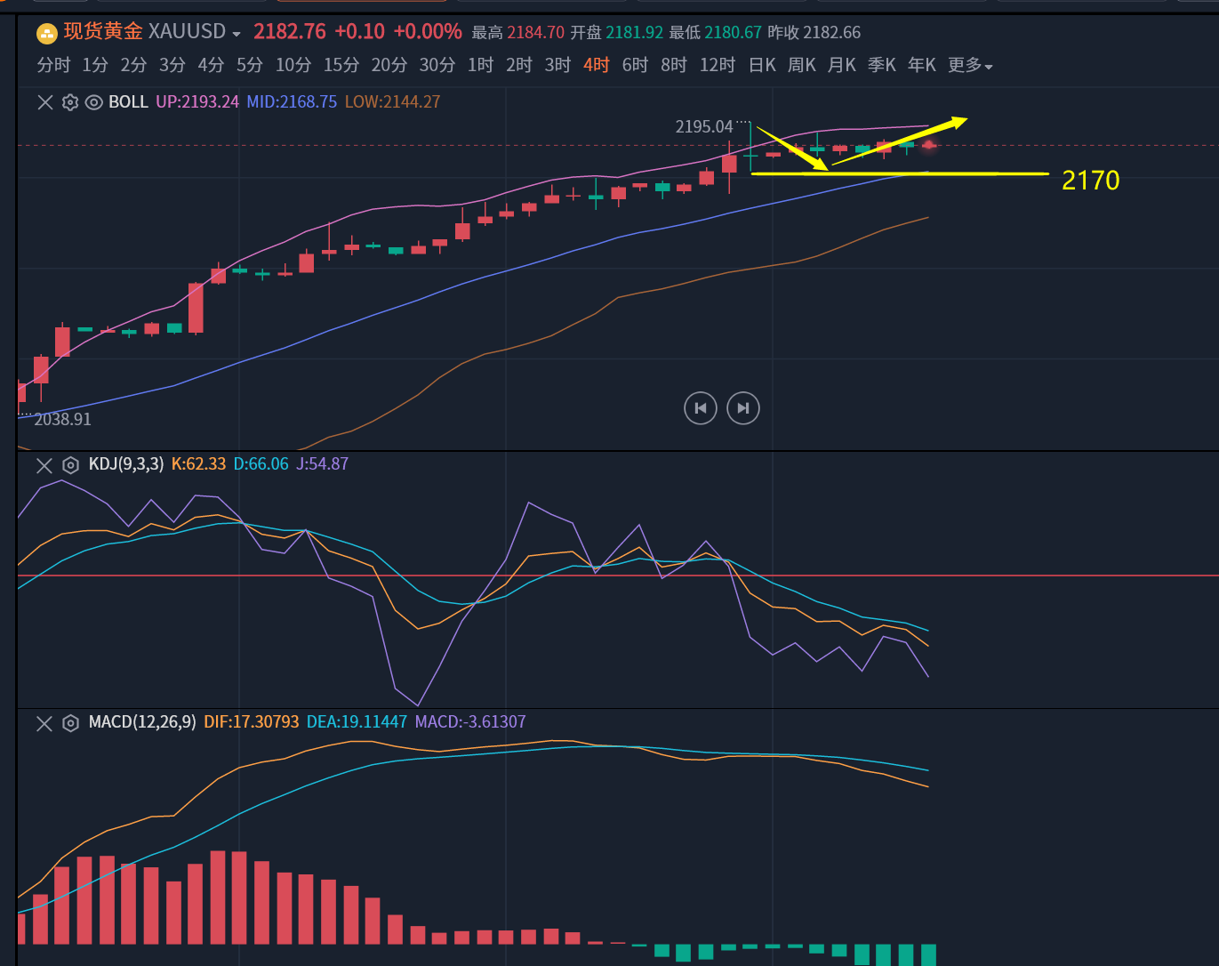Image resolution: width=1219 pixels, height=966 pixels.
Task: Select the 10分 timeframe
Action: [293, 65]
